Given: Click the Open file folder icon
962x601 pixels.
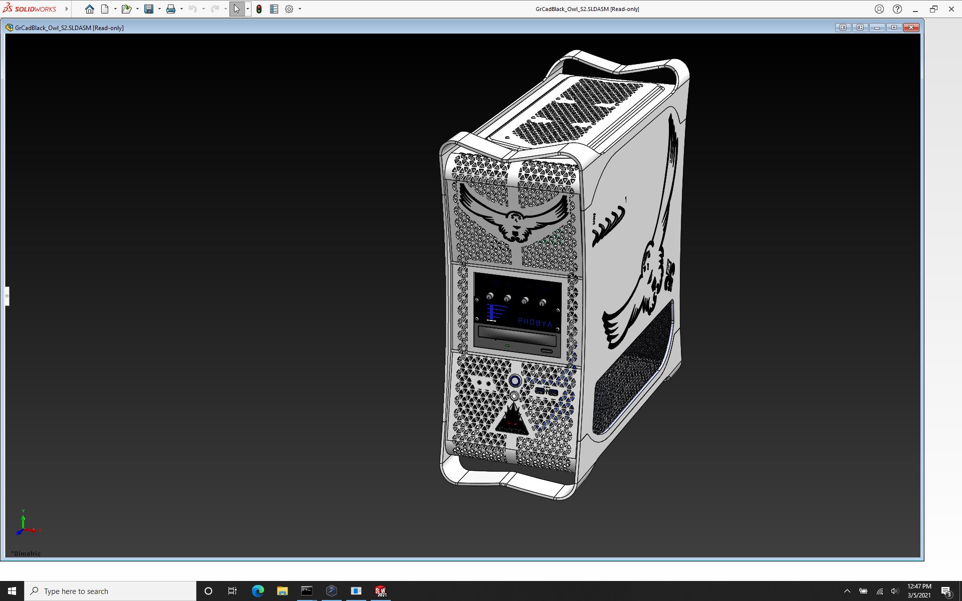Looking at the screenshot, I should coord(126,9).
